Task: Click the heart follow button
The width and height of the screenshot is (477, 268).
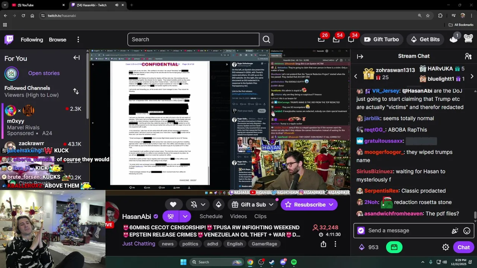Action: (173, 204)
